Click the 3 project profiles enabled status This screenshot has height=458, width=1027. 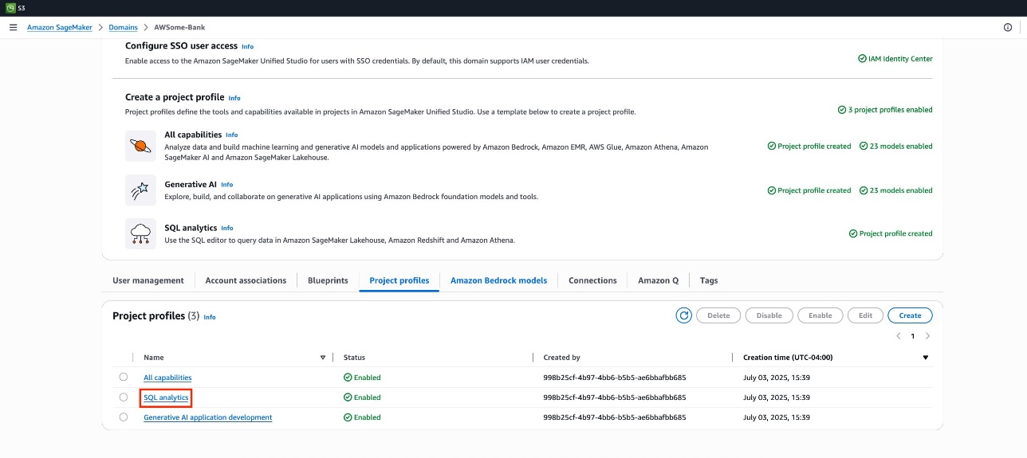[885, 110]
